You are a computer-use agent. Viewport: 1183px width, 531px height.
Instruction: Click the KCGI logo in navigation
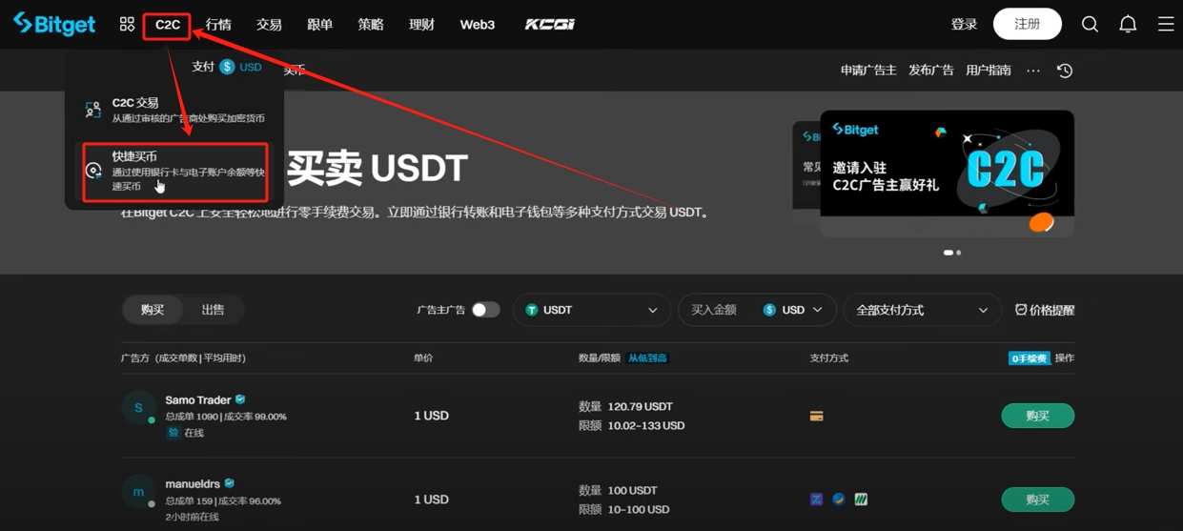[x=550, y=25]
